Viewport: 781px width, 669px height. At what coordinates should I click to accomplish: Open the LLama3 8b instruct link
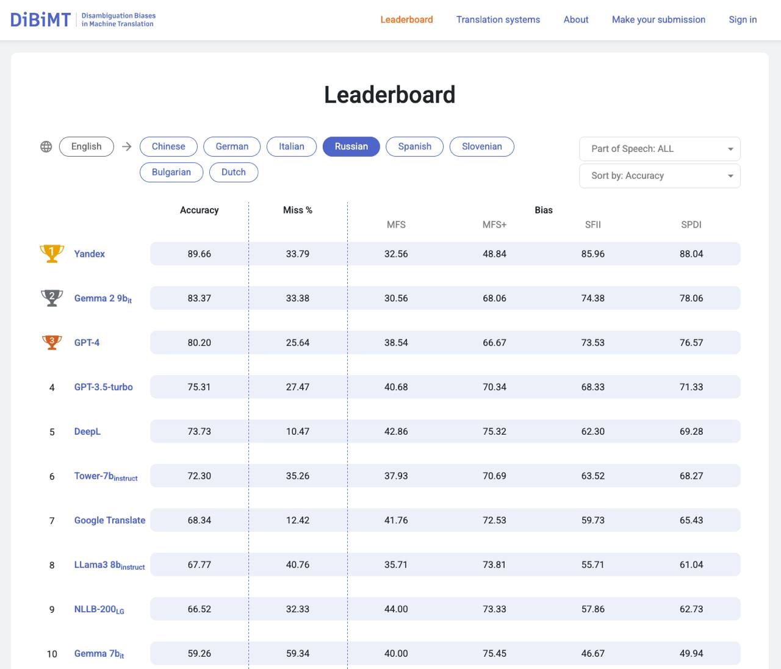coord(110,565)
